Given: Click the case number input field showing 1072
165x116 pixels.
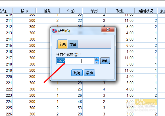Looking at the screenshot, I should point(76,61).
